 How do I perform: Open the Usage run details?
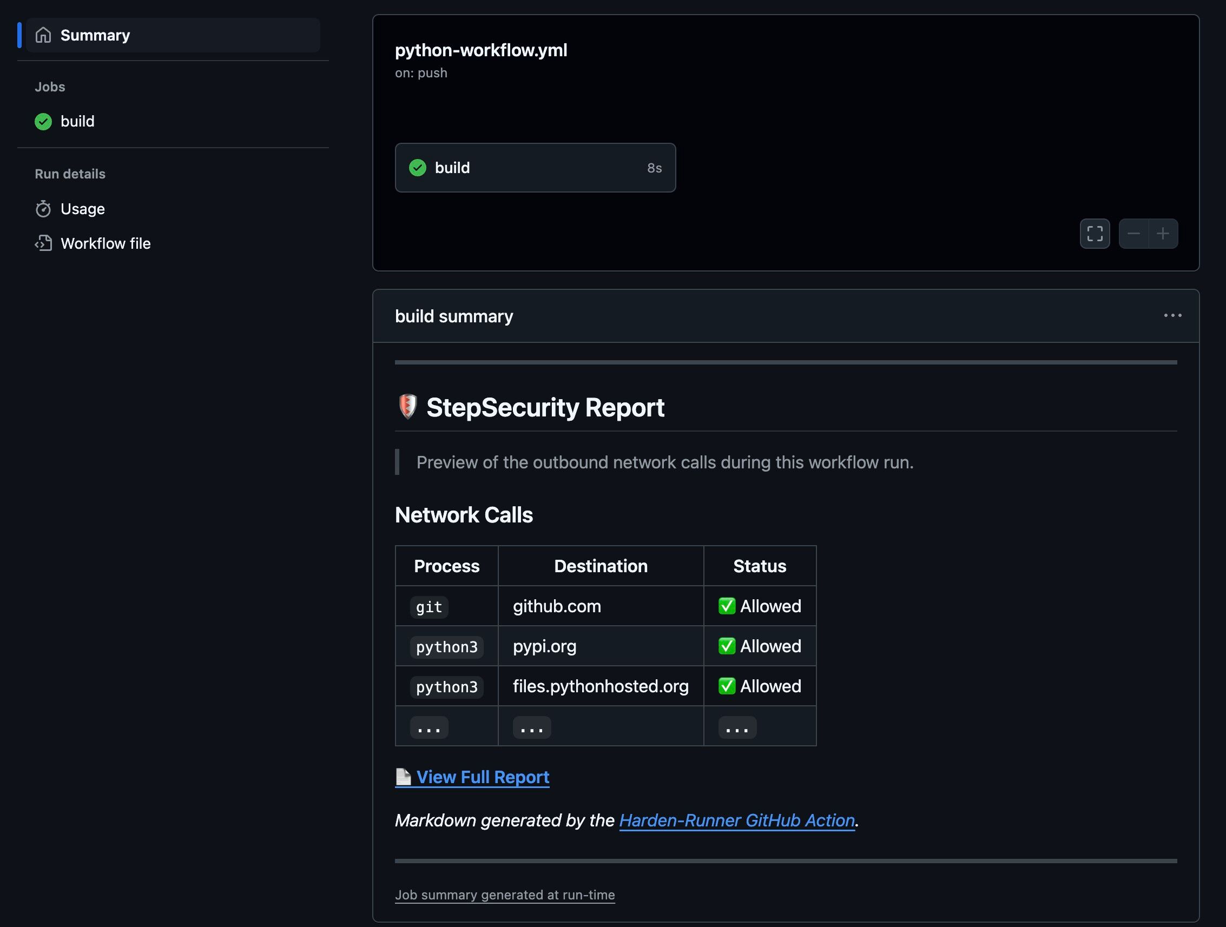82,209
